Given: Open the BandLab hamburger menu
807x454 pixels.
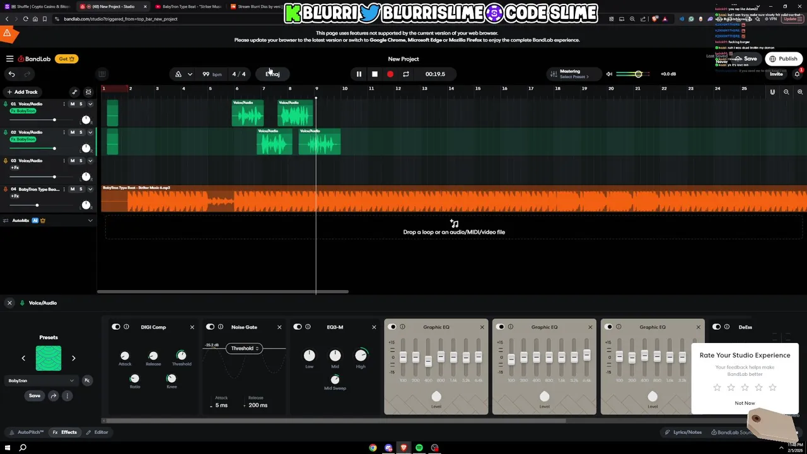Looking at the screenshot, I should coord(9,59).
